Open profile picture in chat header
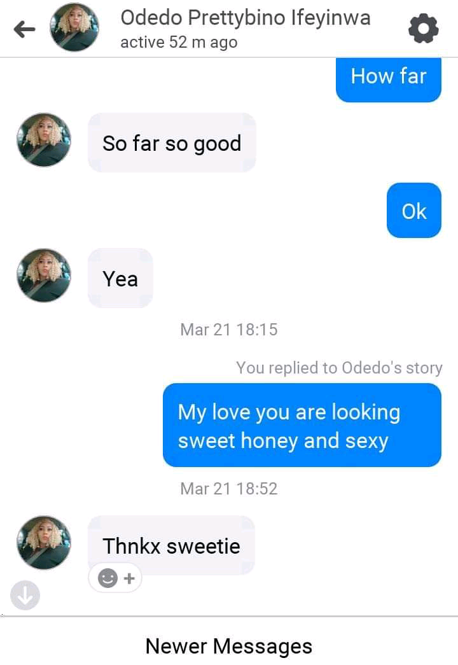This screenshot has height=665, width=458. click(74, 27)
